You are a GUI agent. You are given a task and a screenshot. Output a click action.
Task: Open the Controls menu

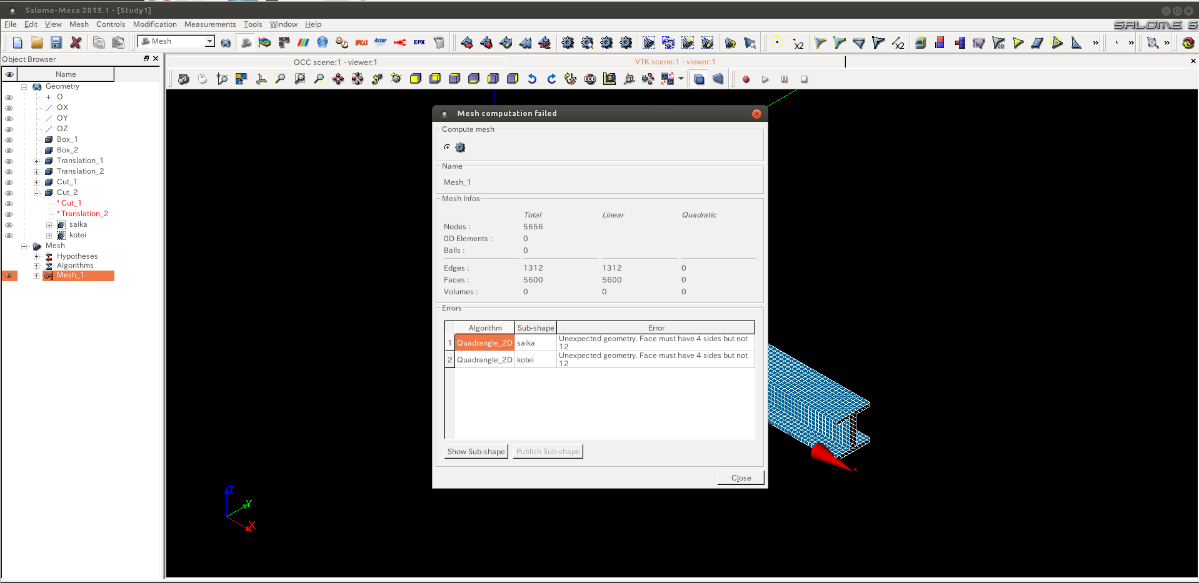(111, 24)
